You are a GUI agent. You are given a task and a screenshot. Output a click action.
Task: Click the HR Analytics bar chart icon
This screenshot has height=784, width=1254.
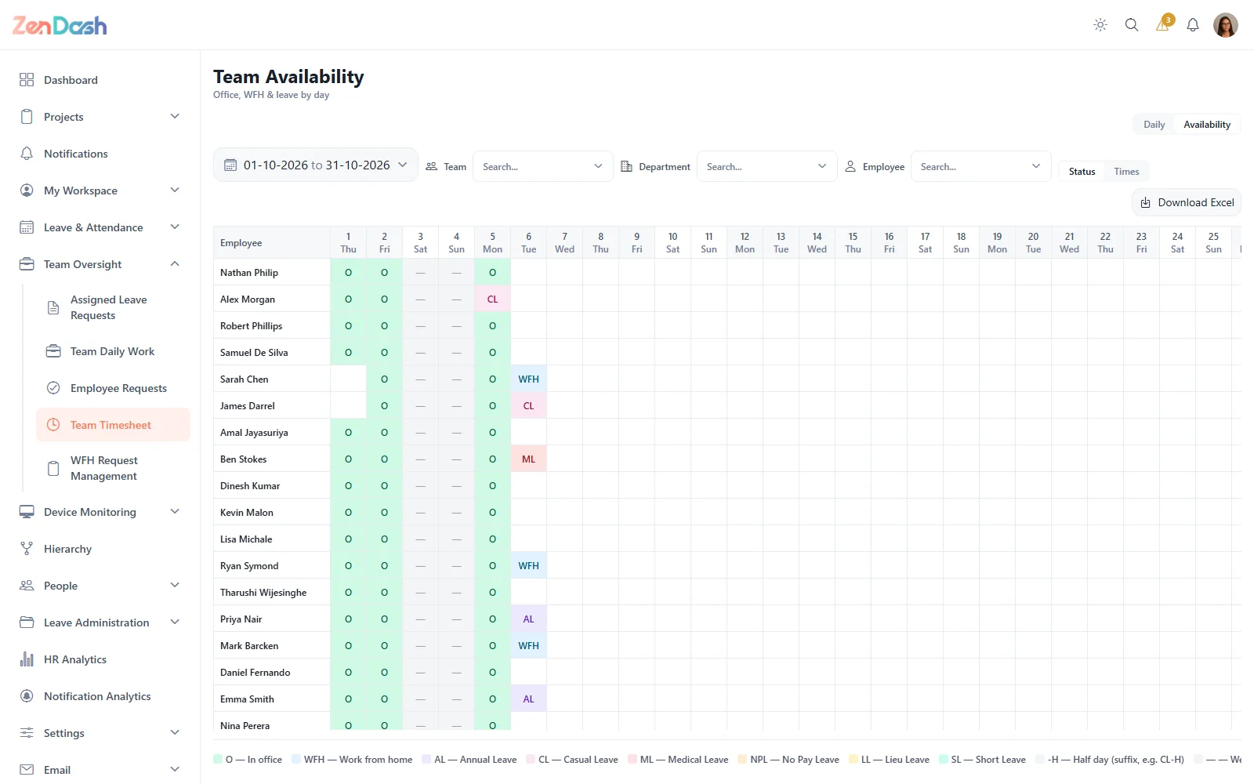pyautogui.click(x=27, y=659)
